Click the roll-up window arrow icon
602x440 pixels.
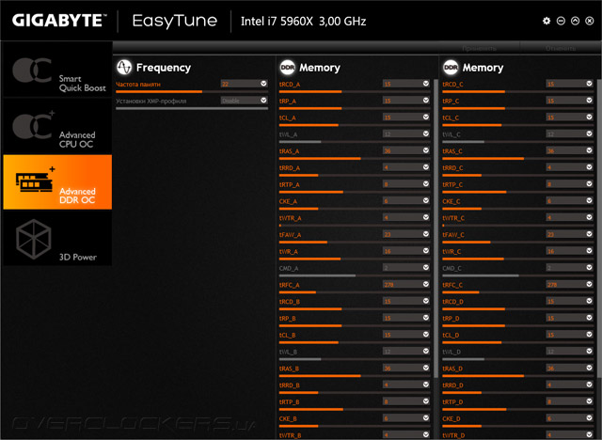tap(575, 21)
